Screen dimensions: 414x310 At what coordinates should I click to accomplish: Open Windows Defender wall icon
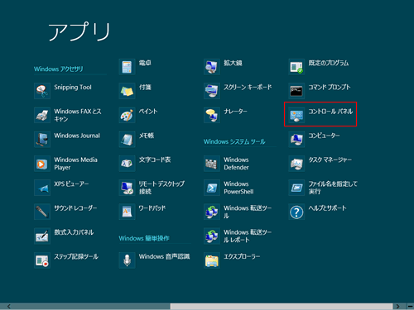212,164
